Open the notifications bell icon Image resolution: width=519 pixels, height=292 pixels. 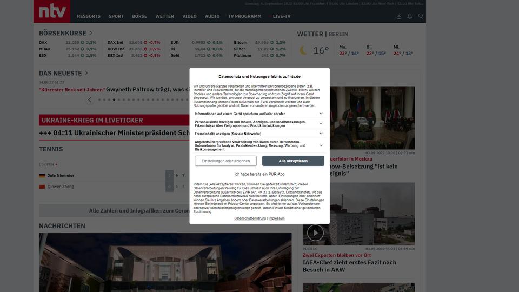pos(410,16)
